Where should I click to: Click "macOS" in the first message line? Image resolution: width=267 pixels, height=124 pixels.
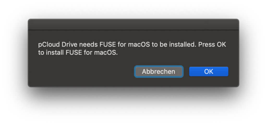(139, 45)
